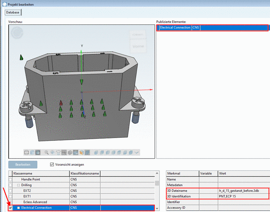Screen dimensions: 270x212
Task: Switch to the Database tab
Action: (13, 12)
